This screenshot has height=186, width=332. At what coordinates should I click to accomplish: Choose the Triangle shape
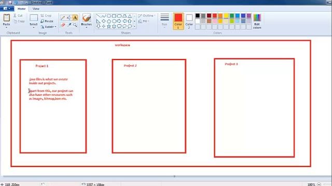point(130,16)
